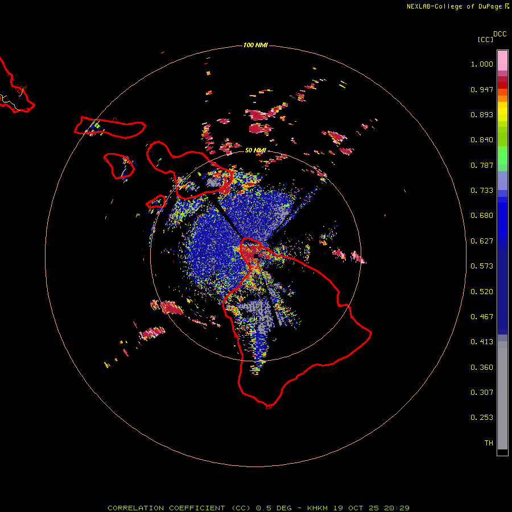Click the 0.360 color scale label
Screen dimensions: 512x512
point(482,368)
